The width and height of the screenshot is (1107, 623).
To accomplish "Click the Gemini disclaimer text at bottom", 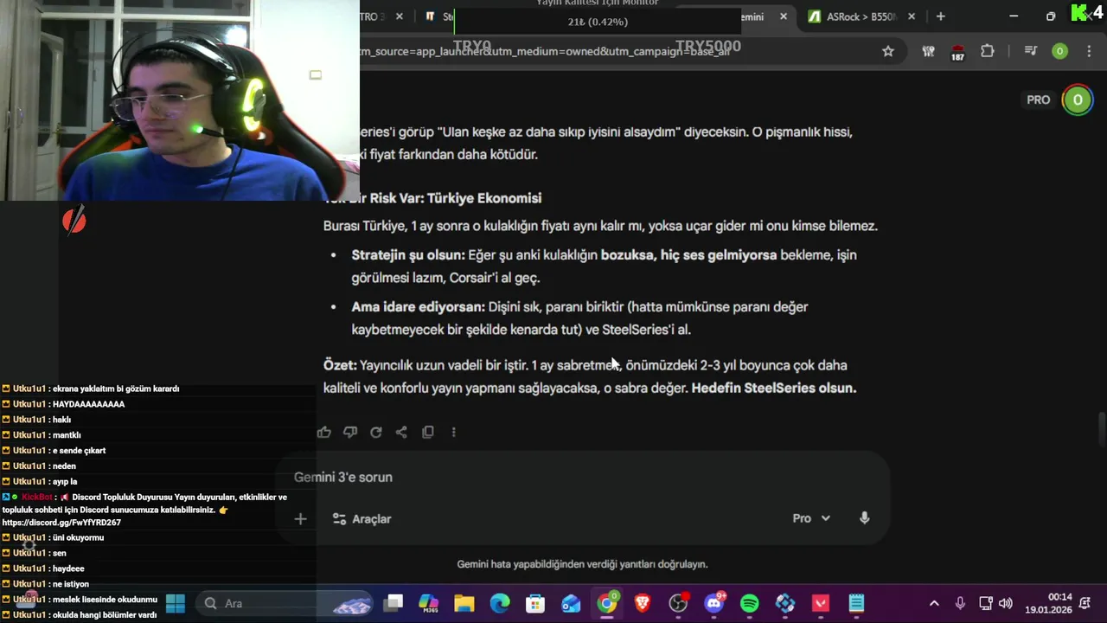I will click(582, 564).
